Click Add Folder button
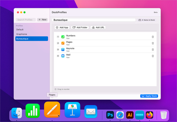The width and height of the screenshot is (177, 122). [80, 28]
